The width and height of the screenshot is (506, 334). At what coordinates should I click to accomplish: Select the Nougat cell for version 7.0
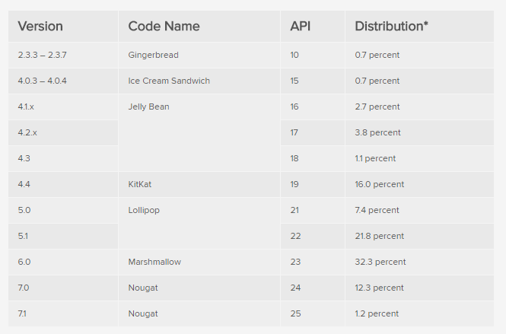point(199,288)
